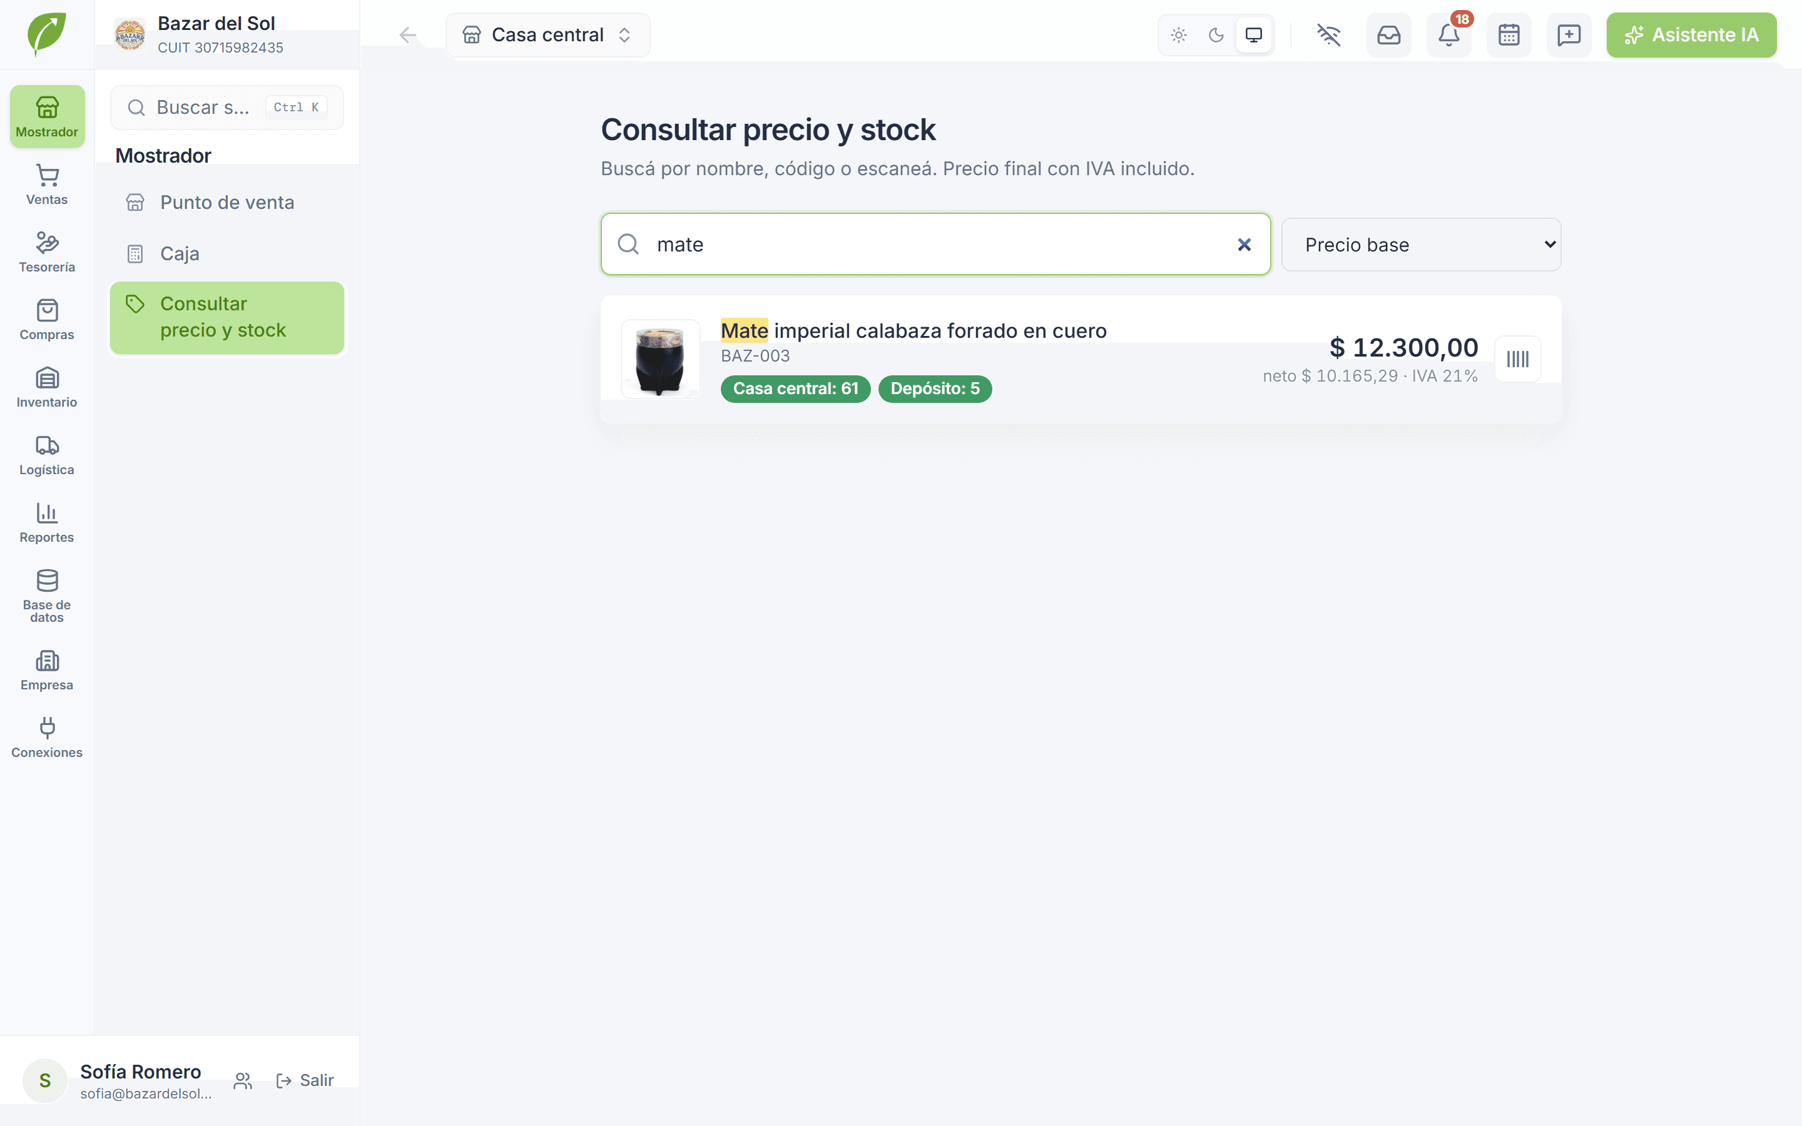Viewport: 1802px width, 1126px height.
Task: Go to the Logística truck module
Action: click(47, 455)
